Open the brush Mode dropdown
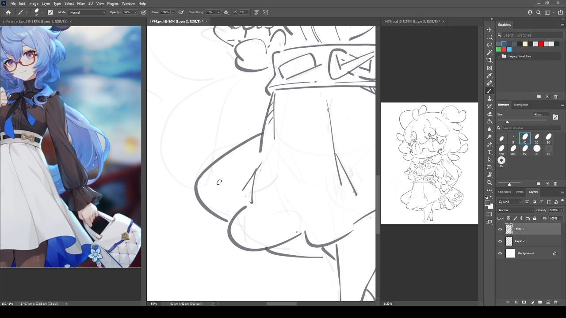Viewport: 566px width, 318px height. tap(87, 12)
